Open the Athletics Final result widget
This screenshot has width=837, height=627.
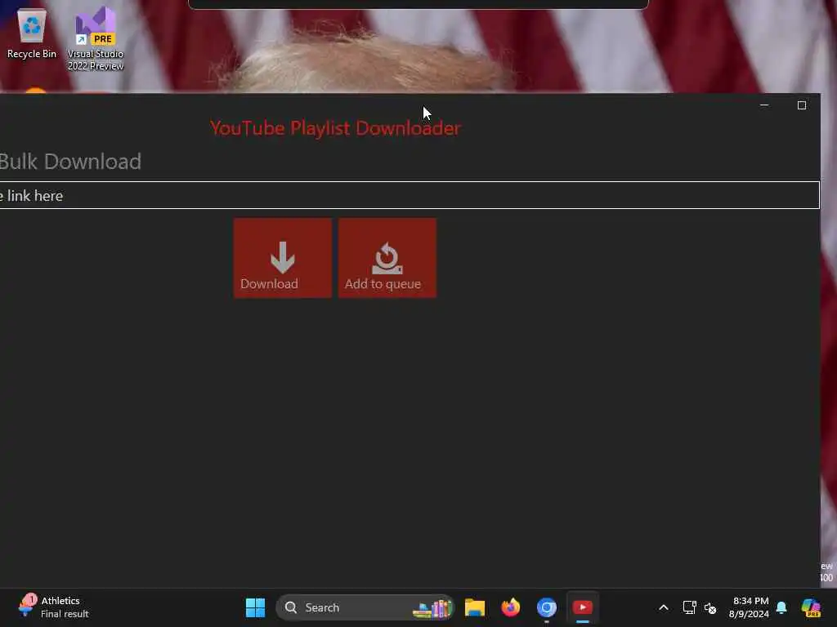click(x=53, y=607)
